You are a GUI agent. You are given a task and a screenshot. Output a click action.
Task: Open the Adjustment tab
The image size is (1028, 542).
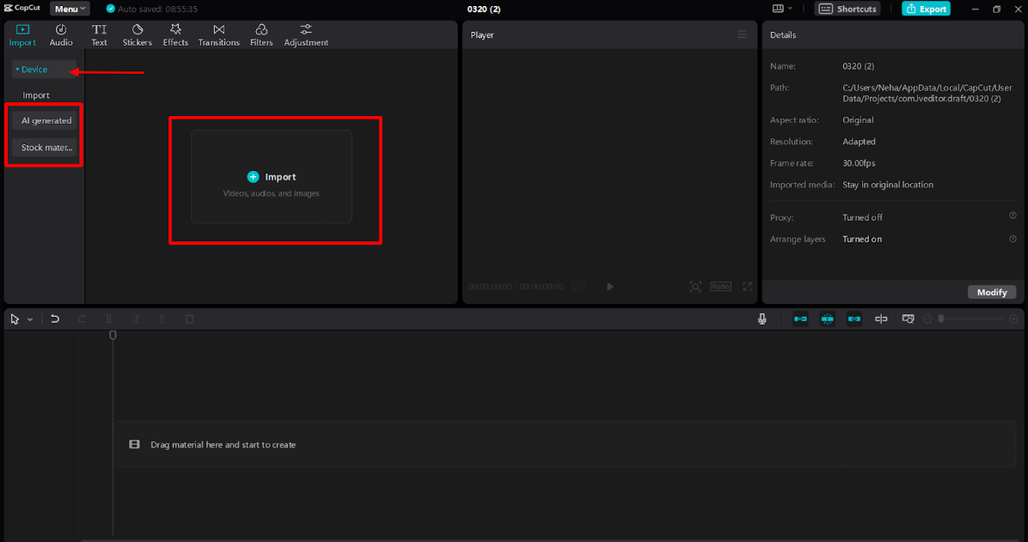click(x=305, y=34)
